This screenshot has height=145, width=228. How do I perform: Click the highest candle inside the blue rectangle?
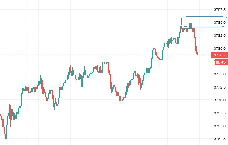(x=190, y=25)
